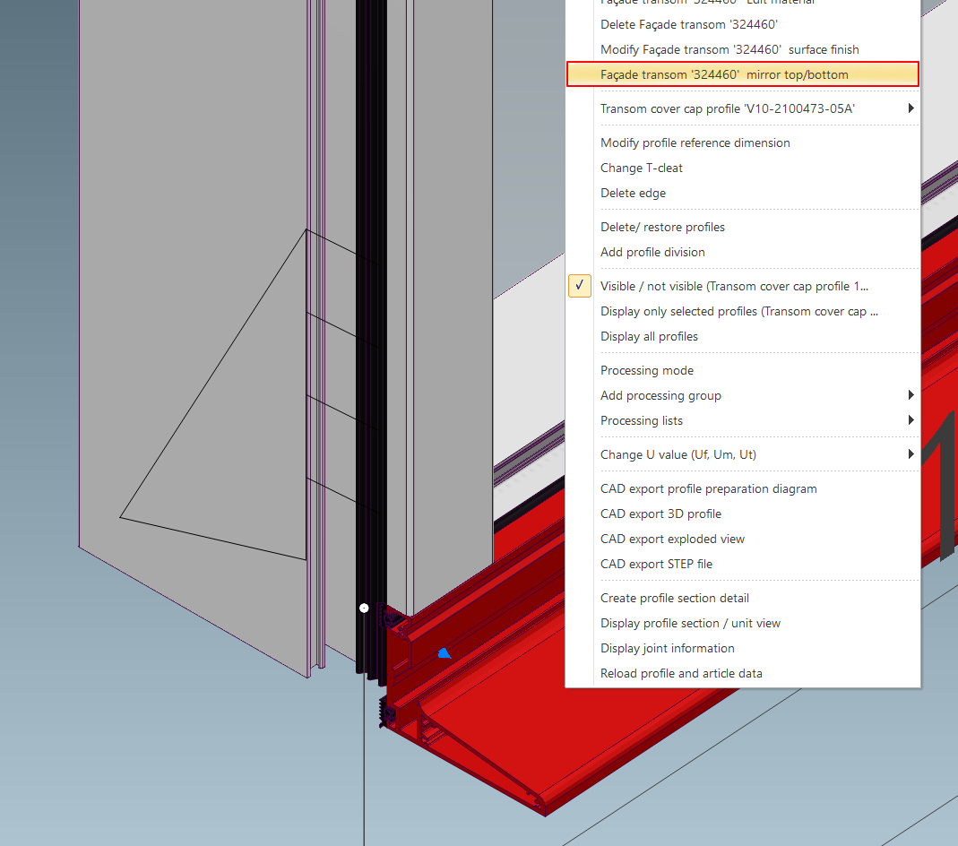Click Delete edge menu entry
The image size is (958, 846).
coord(633,193)
